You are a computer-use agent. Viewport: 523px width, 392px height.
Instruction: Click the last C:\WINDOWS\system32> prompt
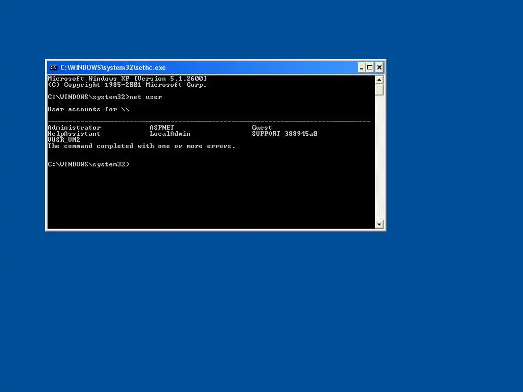pyautogui.click(x=88, y=164)
